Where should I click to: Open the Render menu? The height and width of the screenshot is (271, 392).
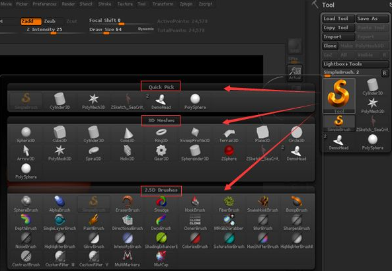(68, 4)
